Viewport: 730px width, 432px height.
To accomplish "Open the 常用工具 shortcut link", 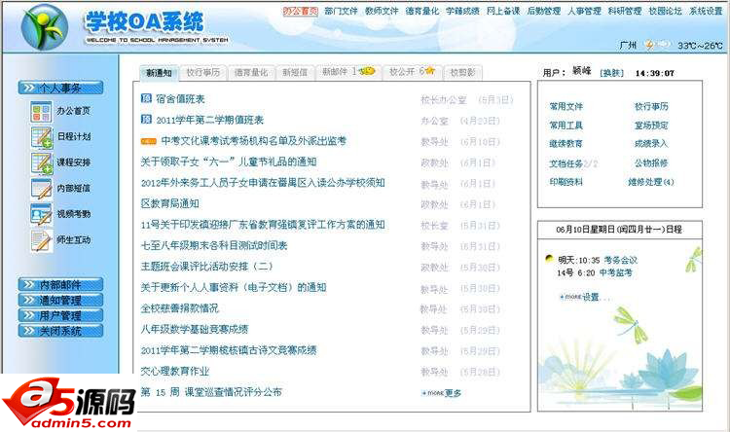I will coord(566,126).
